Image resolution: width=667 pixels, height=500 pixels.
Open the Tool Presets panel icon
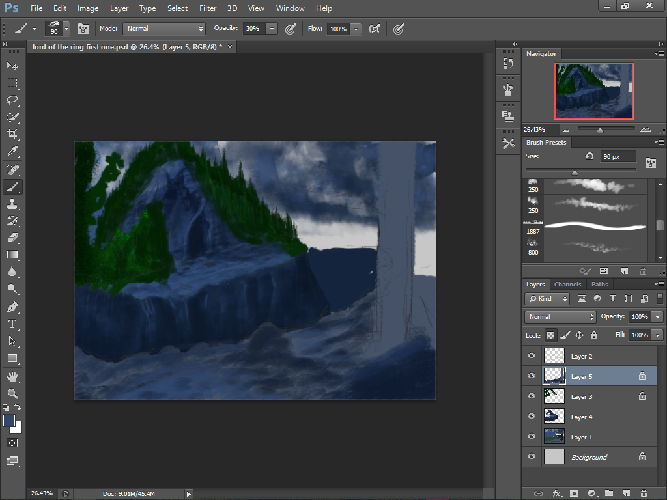pos(508,144)
